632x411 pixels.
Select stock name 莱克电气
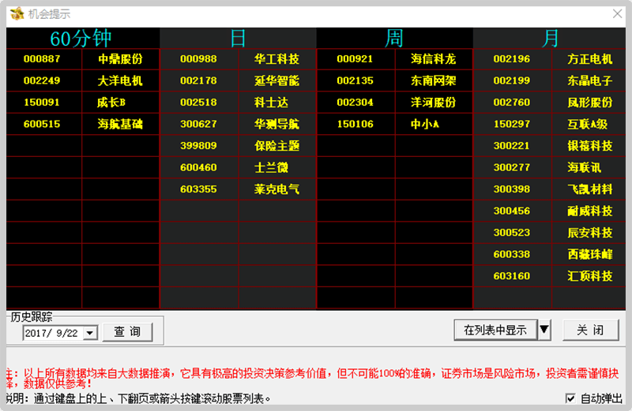[277, 189]
